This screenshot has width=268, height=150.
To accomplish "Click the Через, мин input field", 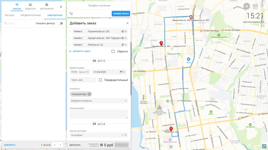I will point(83,80).
